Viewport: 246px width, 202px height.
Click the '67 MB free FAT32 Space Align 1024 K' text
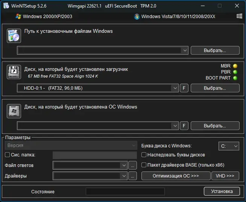[63, 76]
